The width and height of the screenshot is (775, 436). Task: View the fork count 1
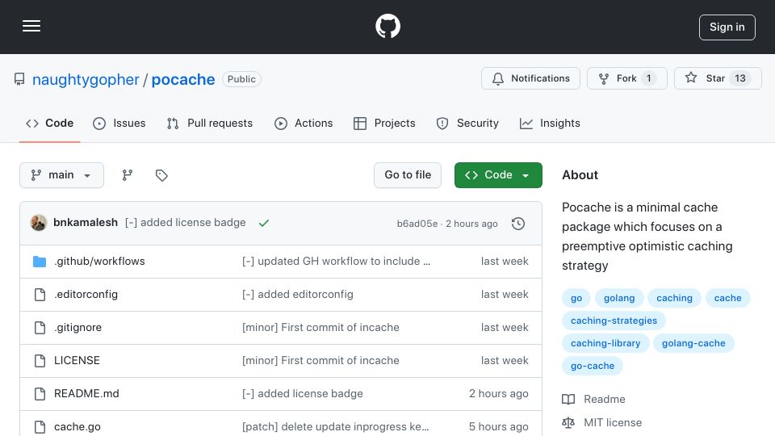(x=649, y=78)
